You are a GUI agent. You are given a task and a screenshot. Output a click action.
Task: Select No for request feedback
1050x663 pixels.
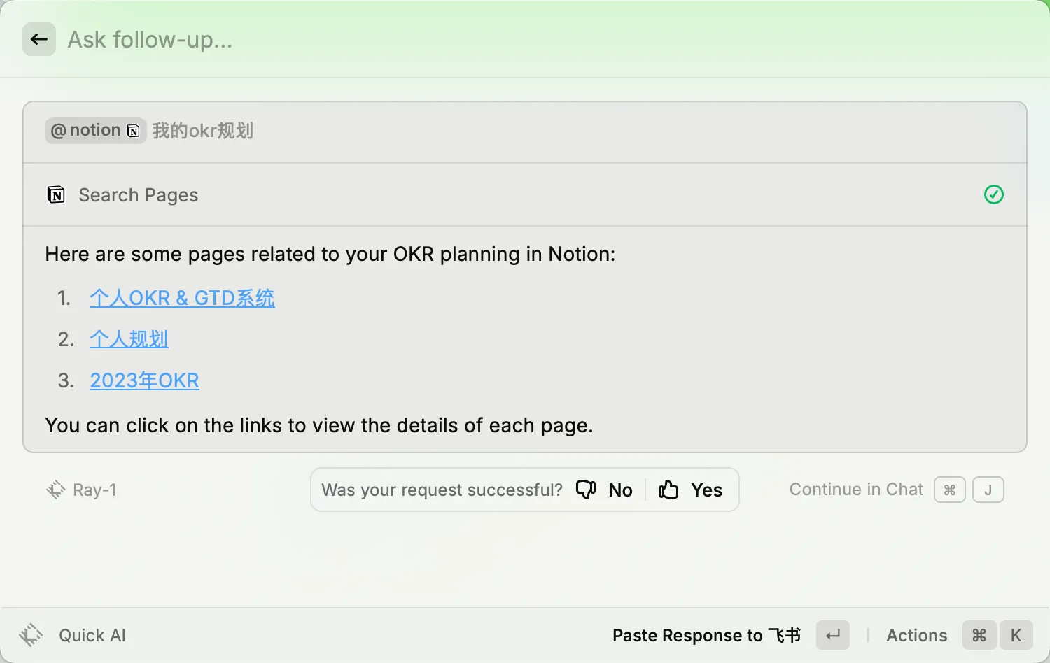point(620,490)
